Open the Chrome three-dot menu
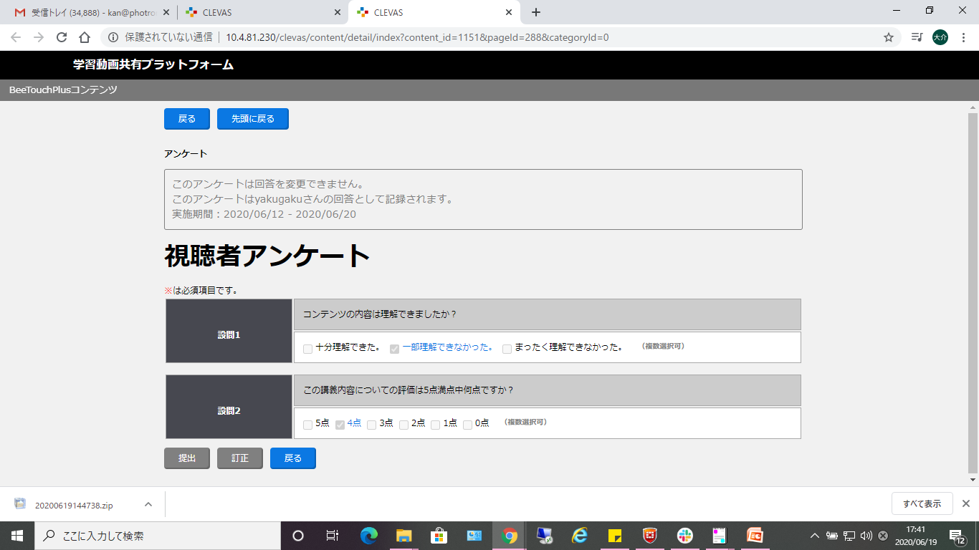This screenshot has width=979, height=550. coord(963,37)
